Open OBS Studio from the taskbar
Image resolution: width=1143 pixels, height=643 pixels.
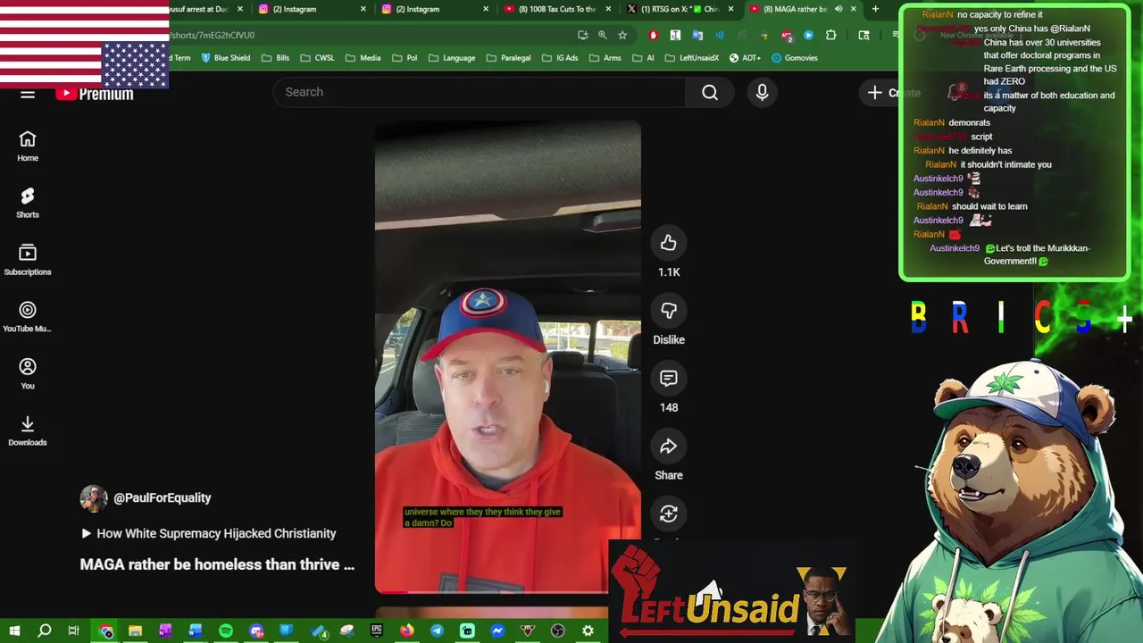(x=558, y=631)
